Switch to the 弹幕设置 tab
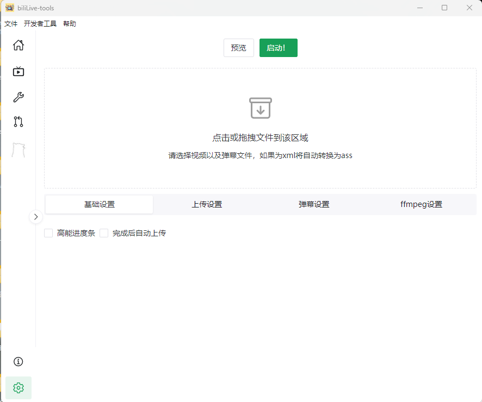The width and height of the screenshot is (482, 402). [x=314, y=204]
